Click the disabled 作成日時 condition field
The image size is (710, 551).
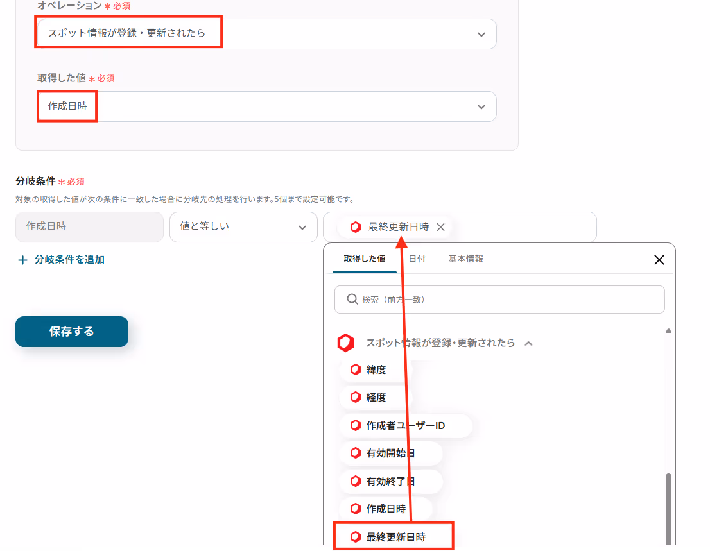coord(89,226)
